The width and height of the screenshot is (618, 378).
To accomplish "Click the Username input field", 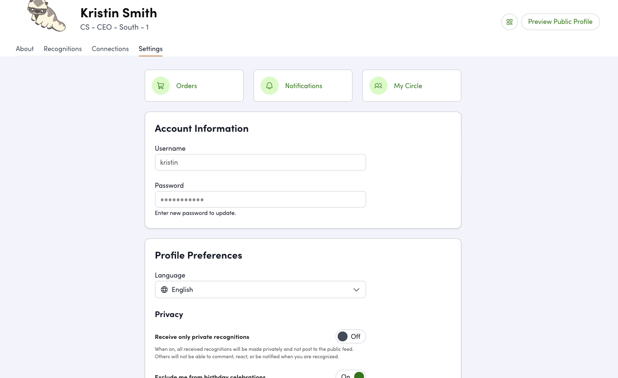I will [x=260, y=162].
